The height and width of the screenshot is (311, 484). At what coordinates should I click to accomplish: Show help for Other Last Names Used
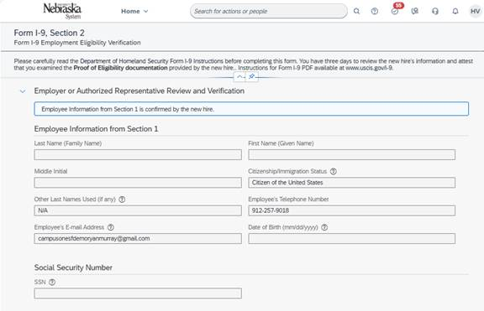[x=122, y=200]
